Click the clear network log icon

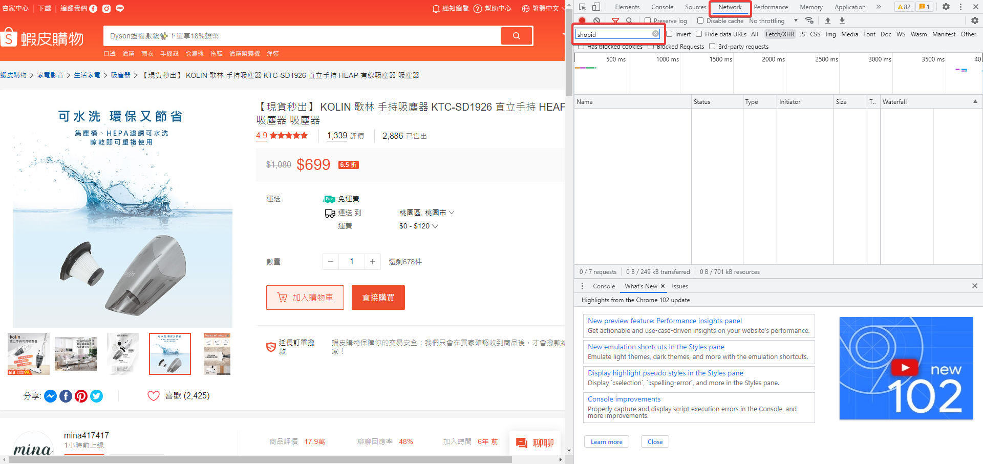tap(596, 20)
